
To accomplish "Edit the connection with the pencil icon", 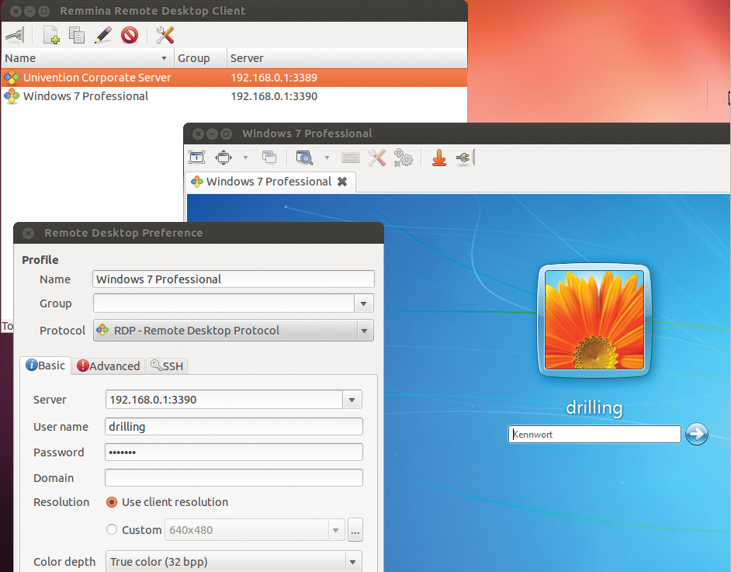I will tap(102, 35).
